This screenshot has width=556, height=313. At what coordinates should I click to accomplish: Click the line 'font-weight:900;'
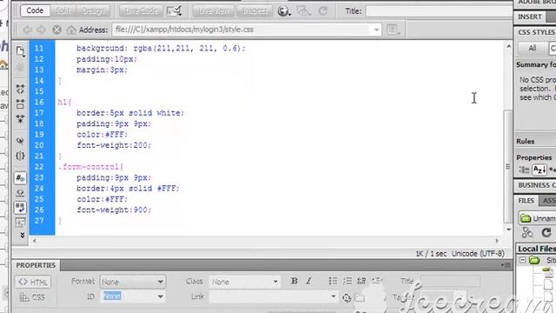click(114, 210)
